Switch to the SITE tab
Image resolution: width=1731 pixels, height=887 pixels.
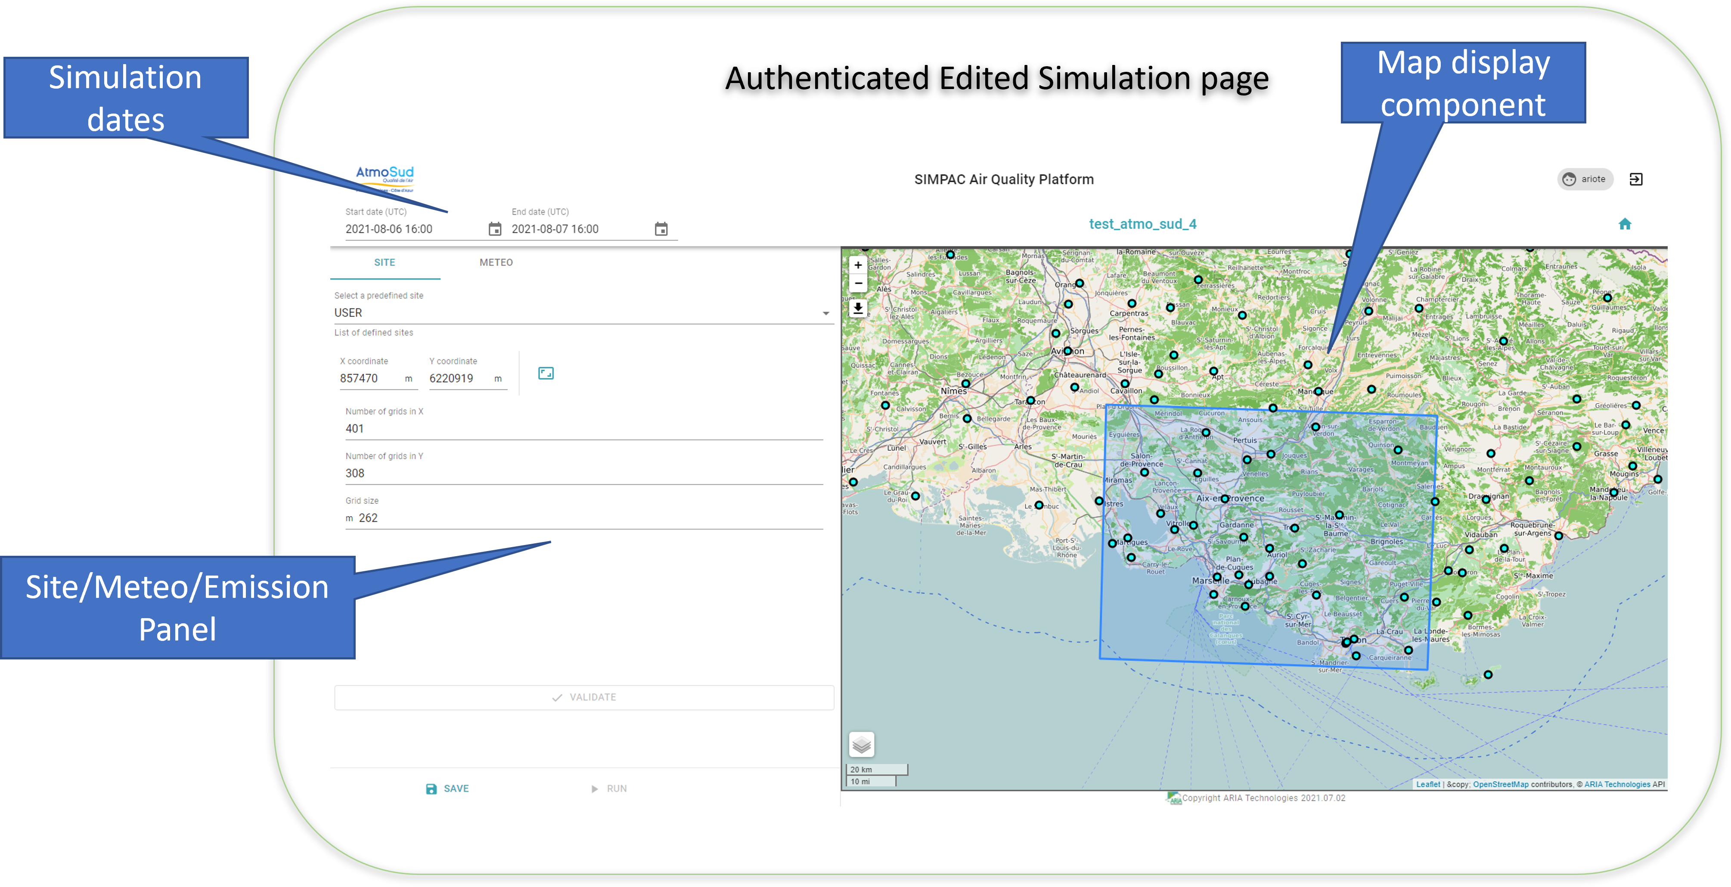click(x=385, y=262)
